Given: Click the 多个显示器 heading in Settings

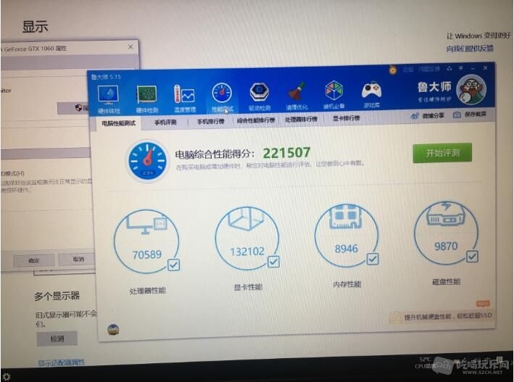Looking at the screenshot, I should 57,296.
